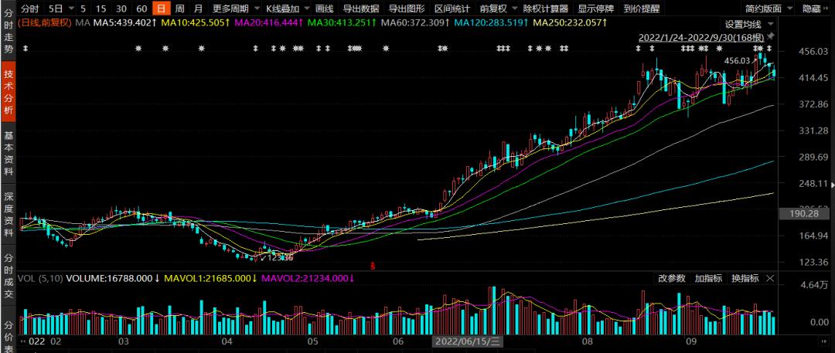The height and width of the screenshot is (353, 835).
Task: Switch to the 日 daily period
Action: tap(160, 8)
